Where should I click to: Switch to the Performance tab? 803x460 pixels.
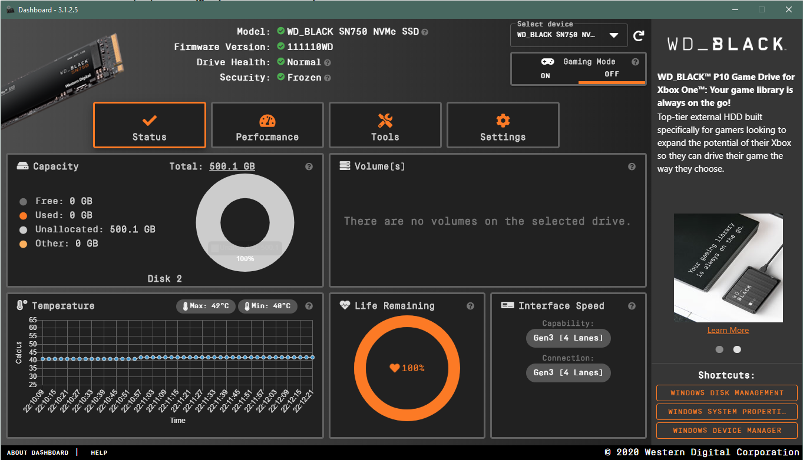tap(267, 125)
